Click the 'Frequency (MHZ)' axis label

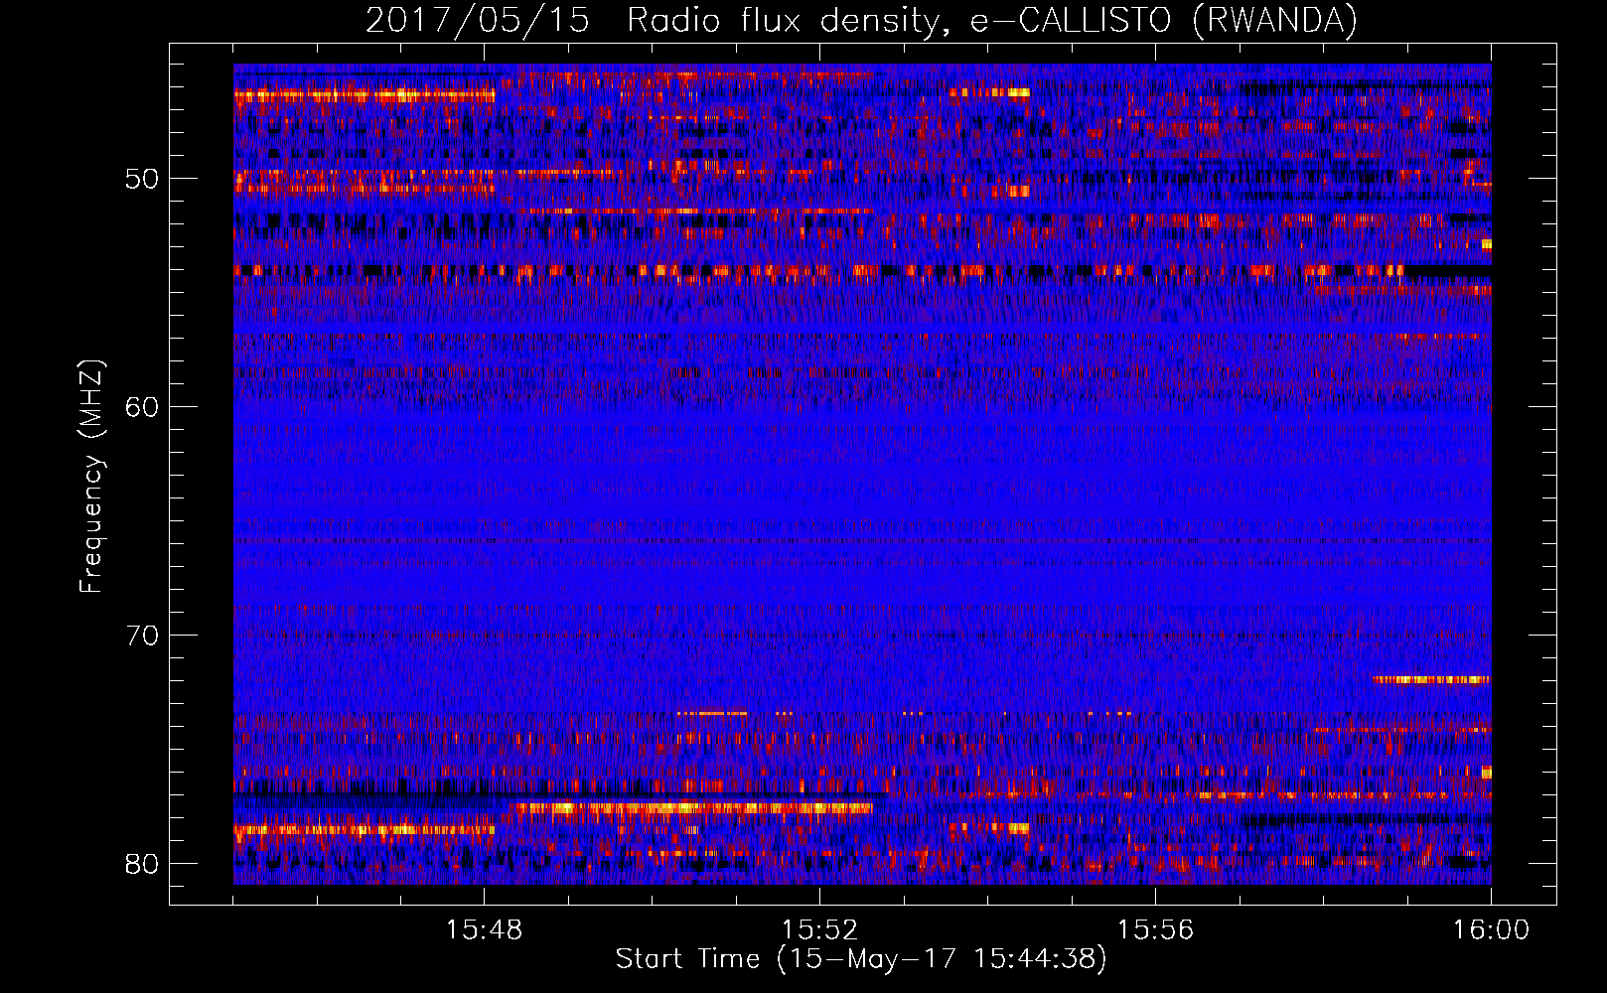[x=91, y=477]
